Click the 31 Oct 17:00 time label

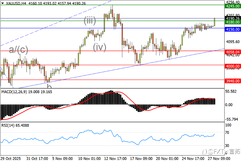click(37, 159)
